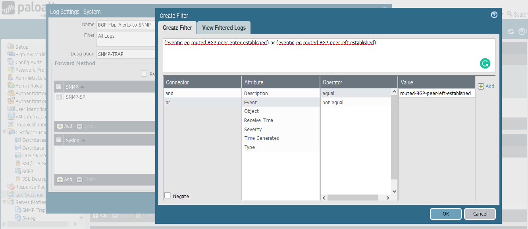
Task: Click the Config Audit icon in sidebar
Action: [11, 62]
